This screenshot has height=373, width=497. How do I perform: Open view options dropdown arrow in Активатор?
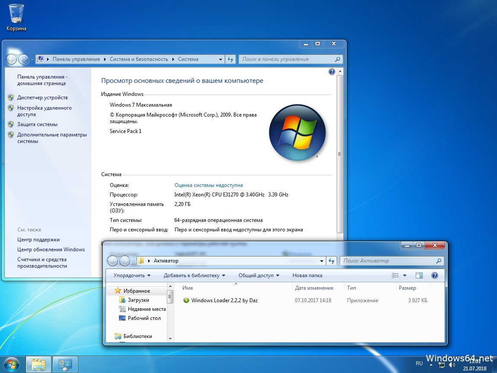click(405, 275)
